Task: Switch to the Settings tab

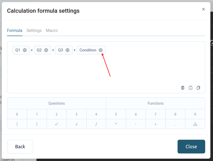Action: tap(34, 30)
